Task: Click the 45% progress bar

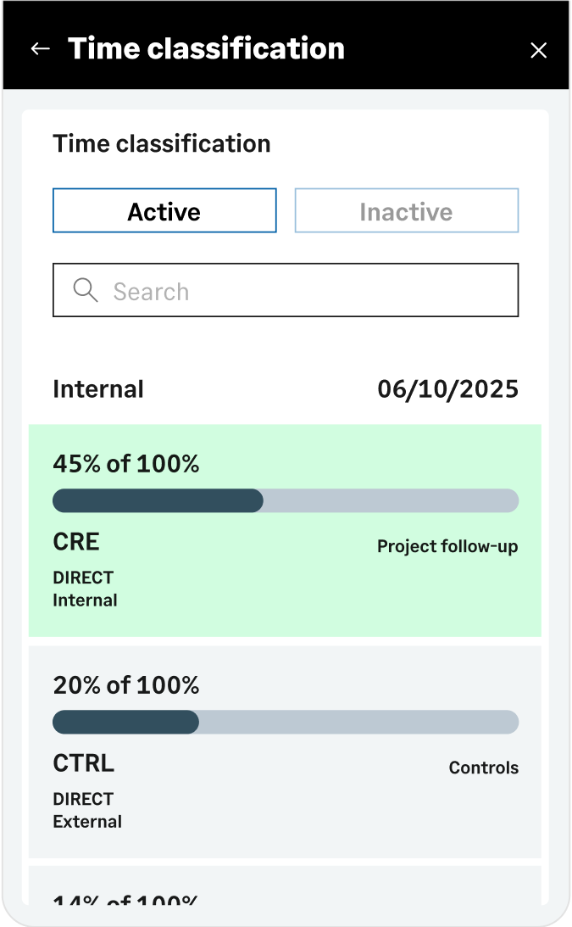Action: [286, 500]
